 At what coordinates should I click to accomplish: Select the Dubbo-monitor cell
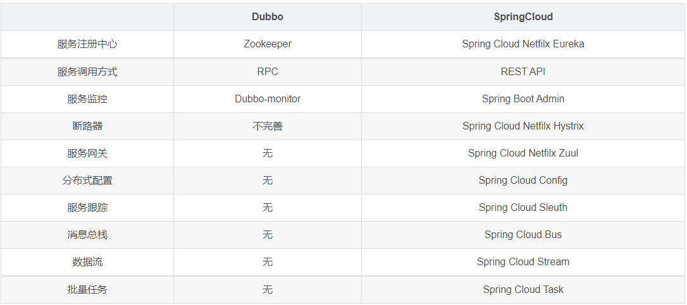pos(267,99)
